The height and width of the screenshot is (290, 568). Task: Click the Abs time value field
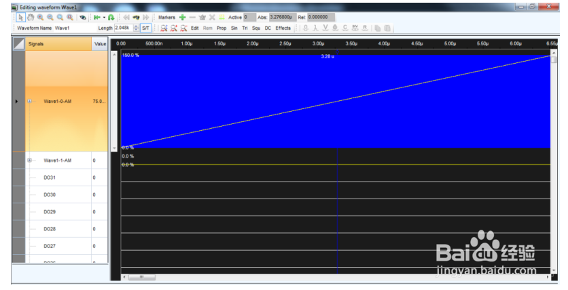283,18
